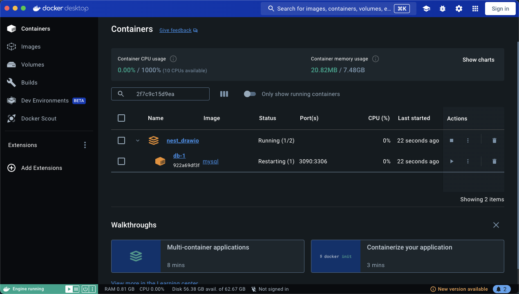Open the Images sidebar section
The image size is (519, 294).
coord(49,47)
